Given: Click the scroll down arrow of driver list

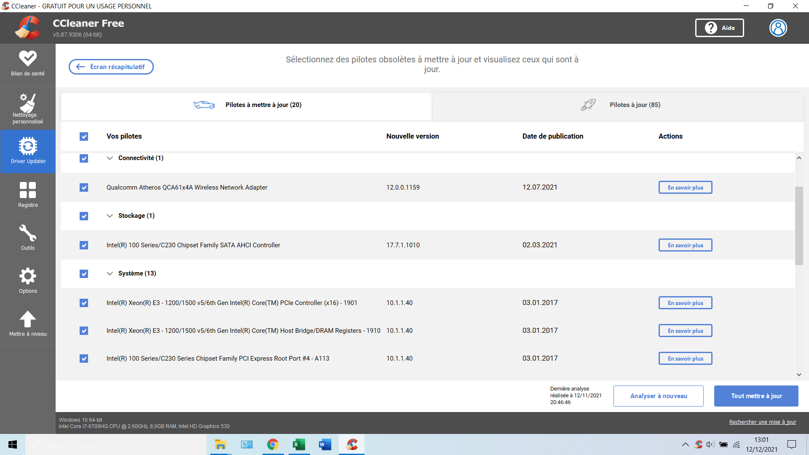Looking at the screenshot, I should (799, 375).
